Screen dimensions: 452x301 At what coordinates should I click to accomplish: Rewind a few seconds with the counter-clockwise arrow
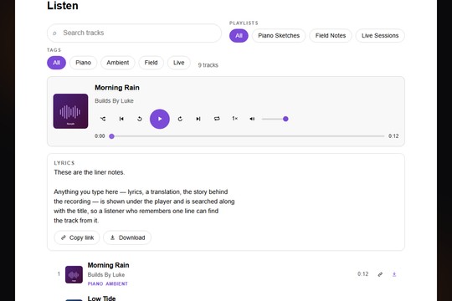140,119
